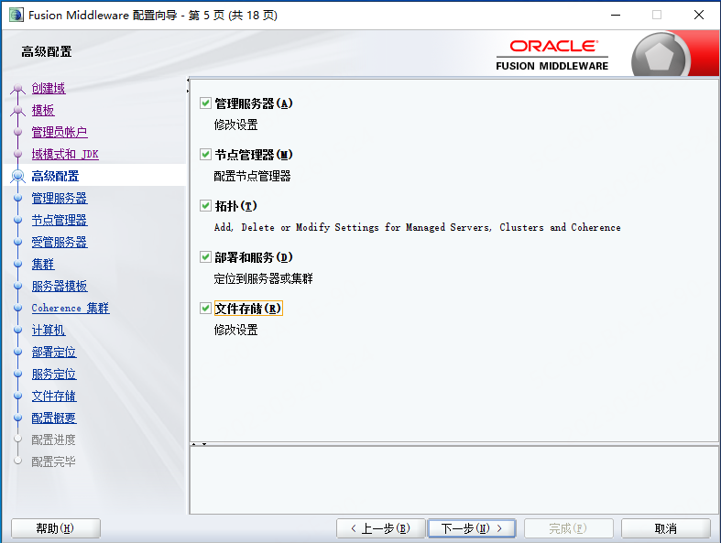Click the 域模式和 JDK step bullet icon
The image size is (721, 543).
(18, 154)
